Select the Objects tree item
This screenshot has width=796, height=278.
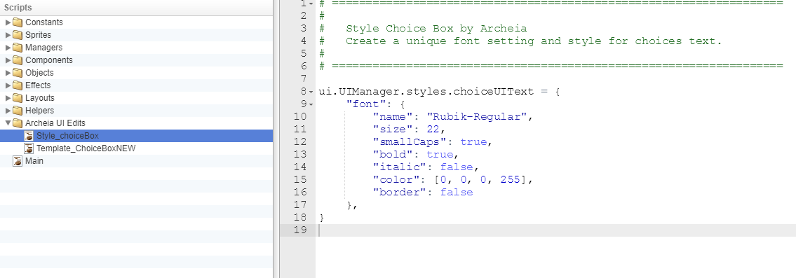136,73
